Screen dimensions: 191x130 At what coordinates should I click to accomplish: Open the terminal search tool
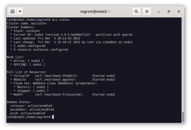136,11
